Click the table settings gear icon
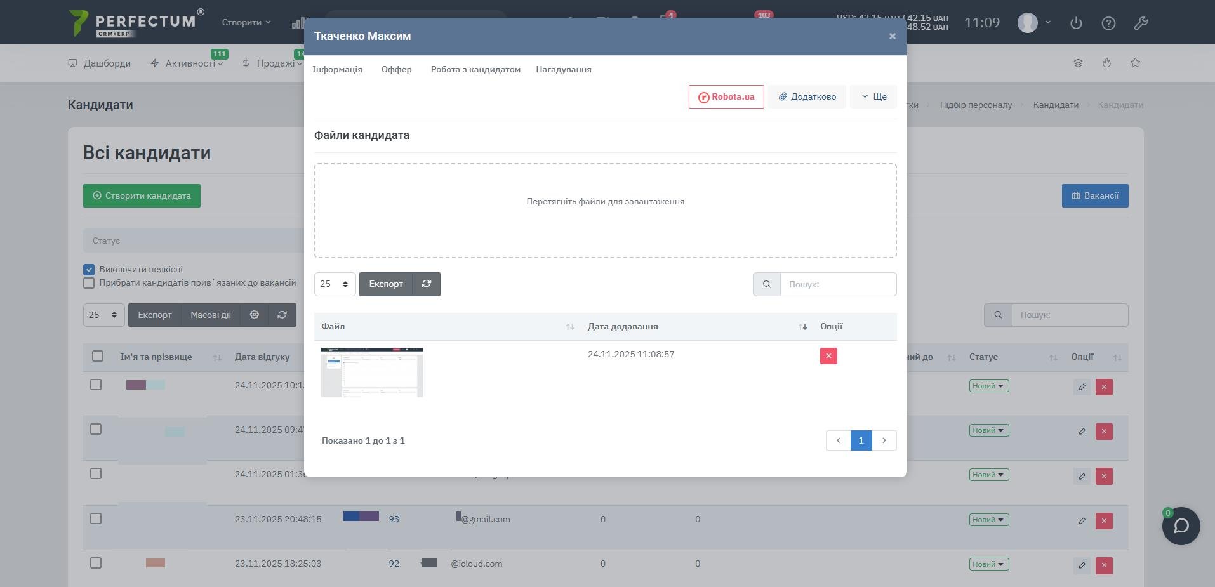The height and width of the screenshot is (587, 1215). 255,315
